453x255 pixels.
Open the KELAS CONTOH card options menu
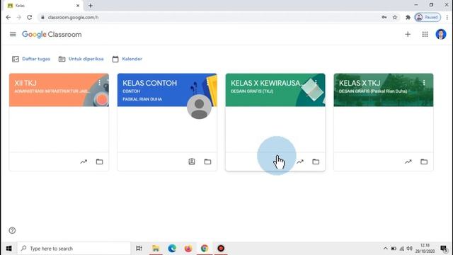point(207,83)
